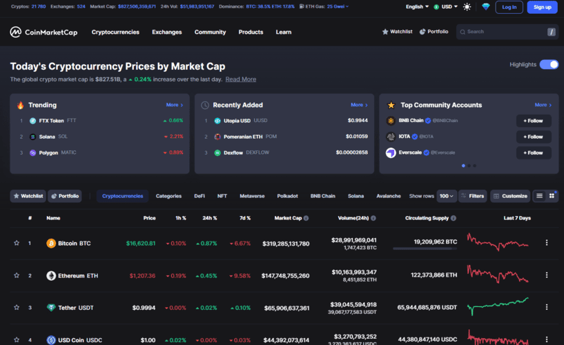
Task: Open the English language dropdown
Action: 417,7
